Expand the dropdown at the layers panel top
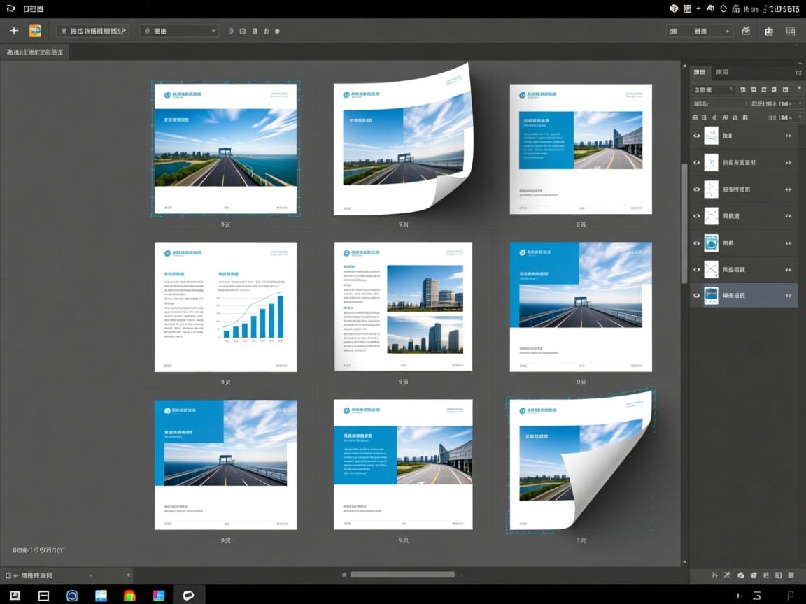806x604 pixels. point(712,89)
